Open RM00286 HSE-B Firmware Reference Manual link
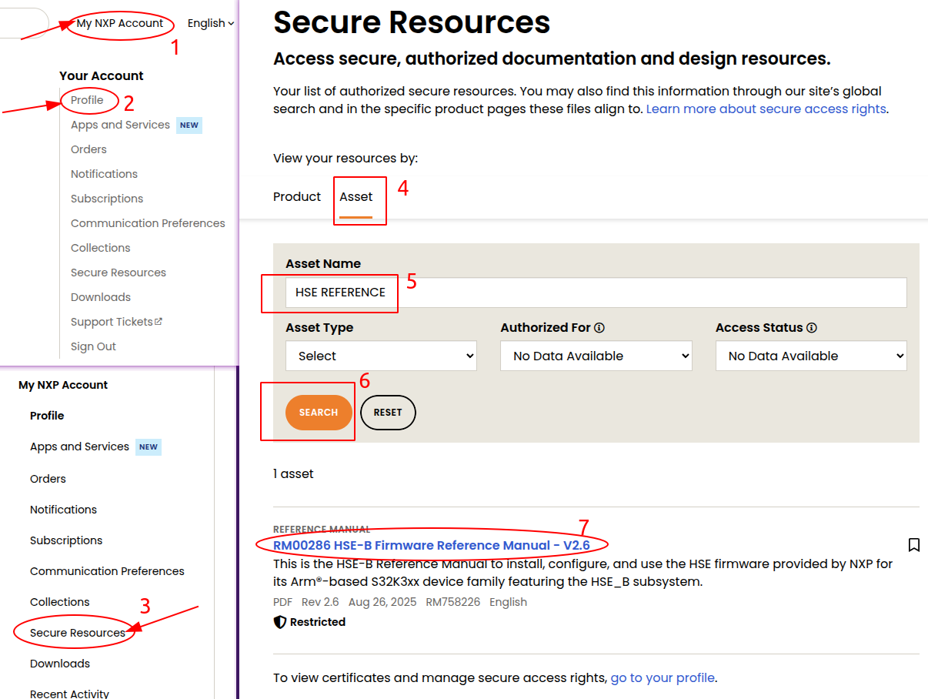 coord(431,546)
